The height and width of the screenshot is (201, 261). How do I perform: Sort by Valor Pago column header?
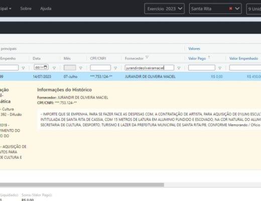(x=197, y=58)
